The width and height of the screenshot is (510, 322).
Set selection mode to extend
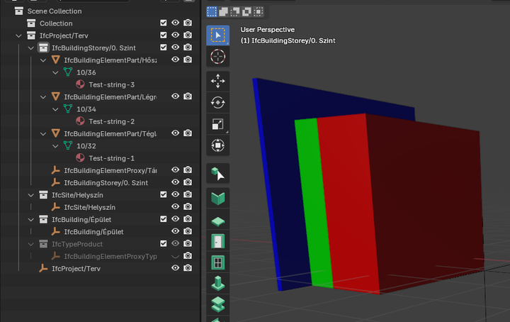click(223, 12)
